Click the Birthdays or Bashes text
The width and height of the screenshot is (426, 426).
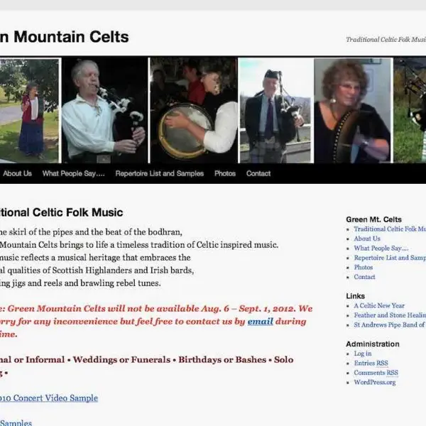222,360
